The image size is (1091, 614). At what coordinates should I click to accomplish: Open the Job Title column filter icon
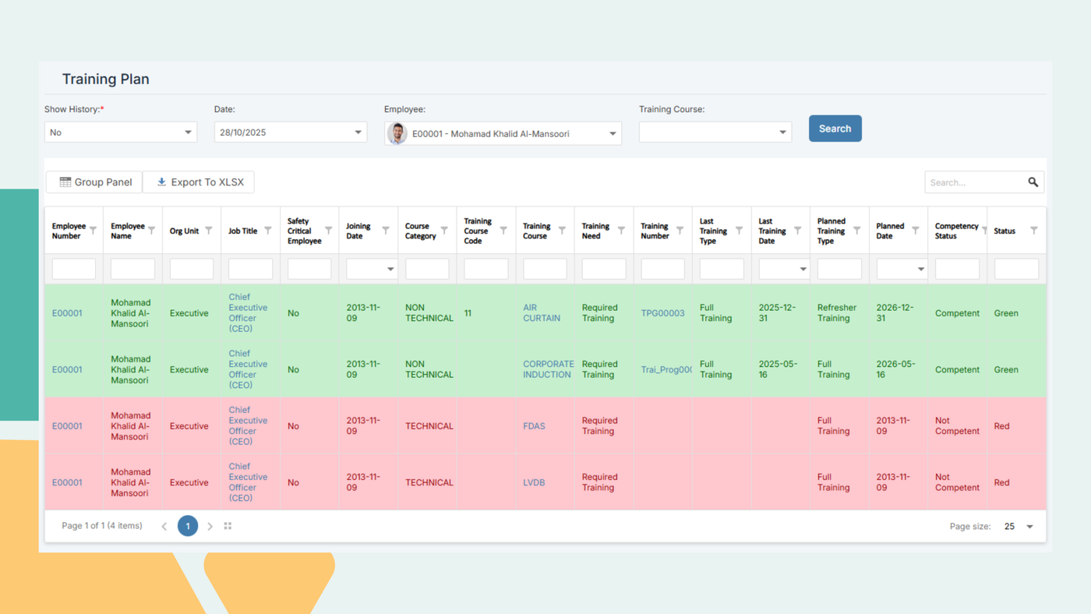pyautogui.click(x=268, y=231)
